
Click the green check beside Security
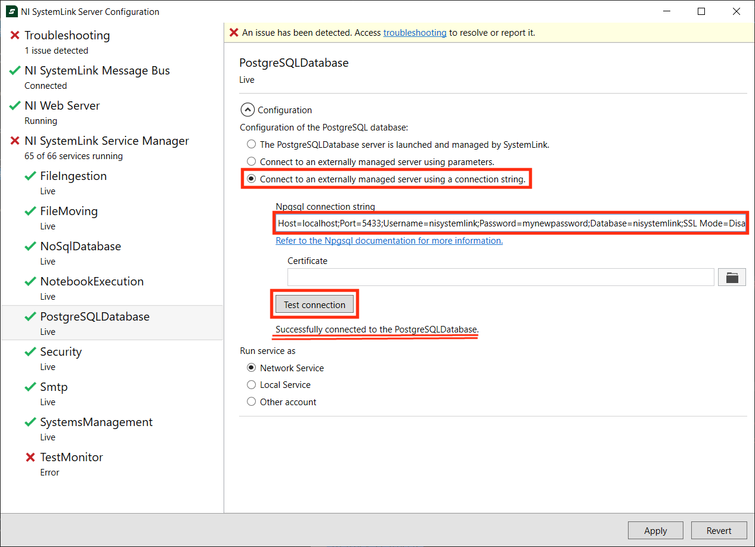pos(30,352)
